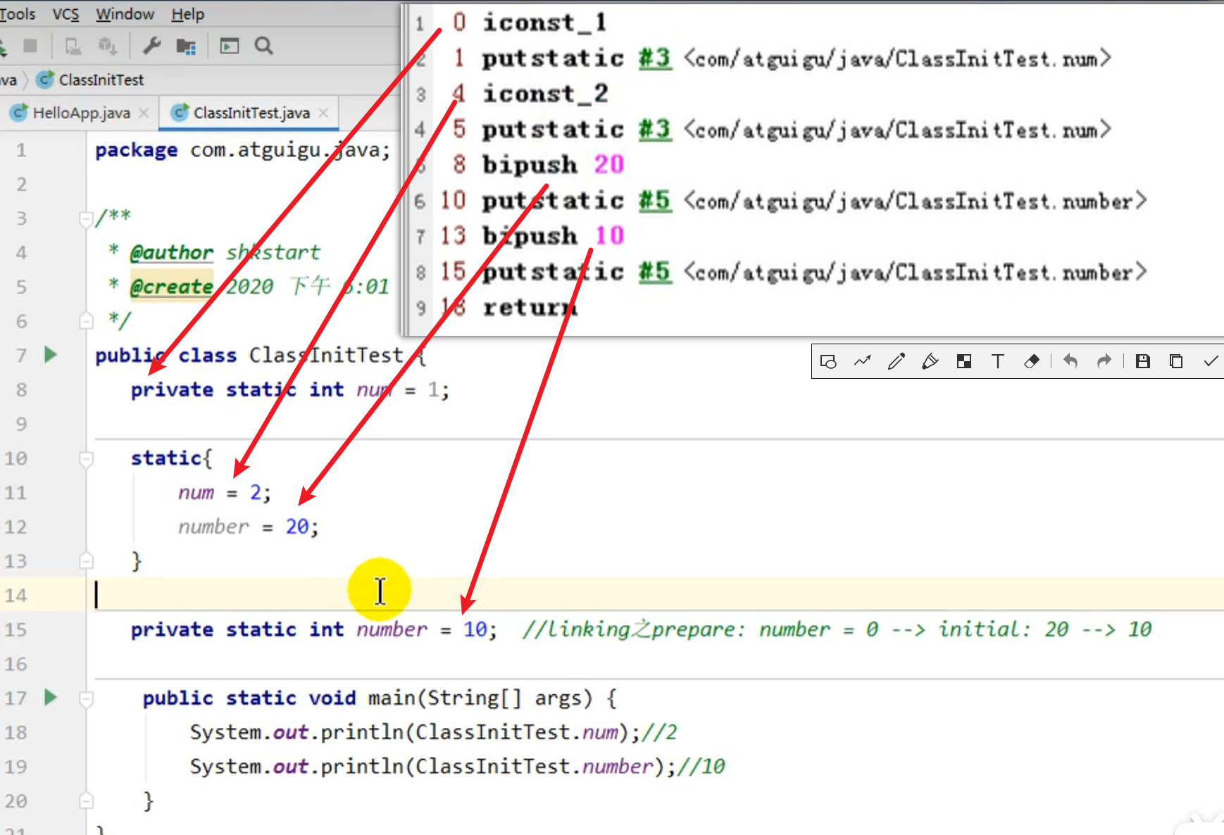Screen dimensions: 1224x835
Task: Follow #3 constant link at offset 5
Action: tap(654, 130)
